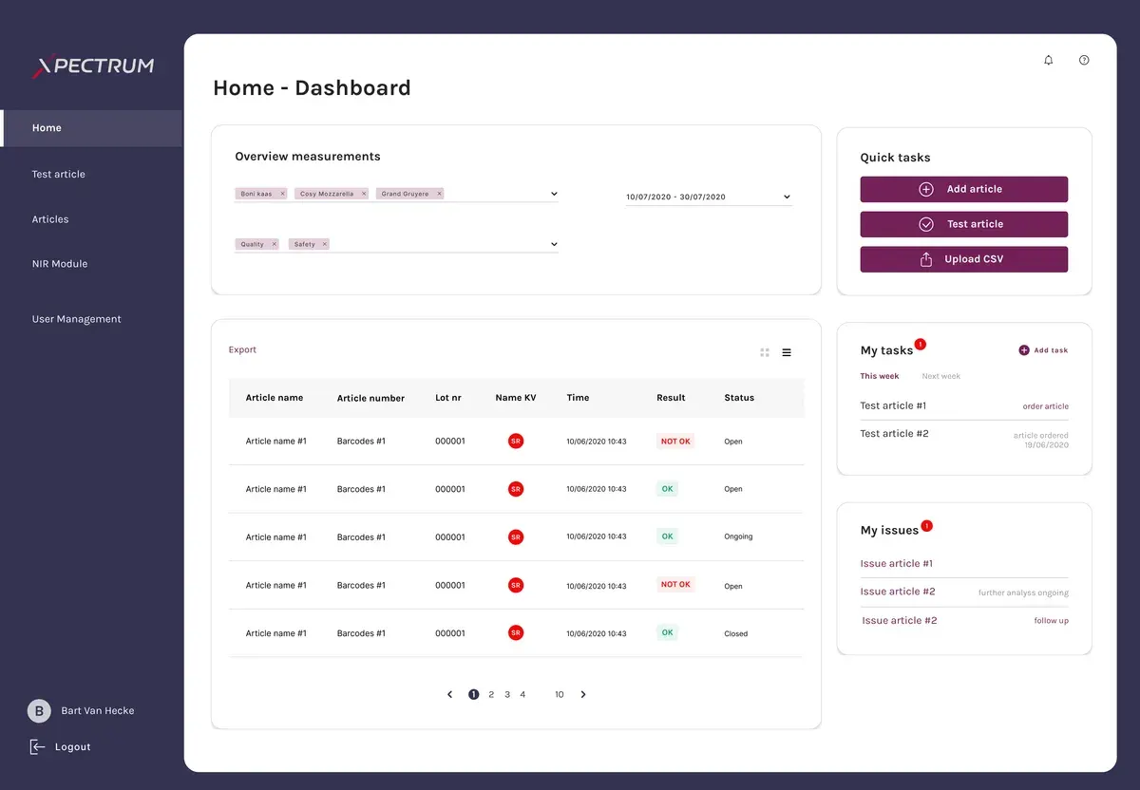Screen dimensions: 1140x790
Task: Click the Logout arrow icon
Action: tap(37, 746)
